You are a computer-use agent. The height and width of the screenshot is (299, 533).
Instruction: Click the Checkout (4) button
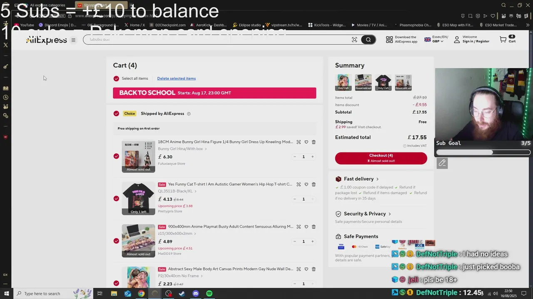381,158
